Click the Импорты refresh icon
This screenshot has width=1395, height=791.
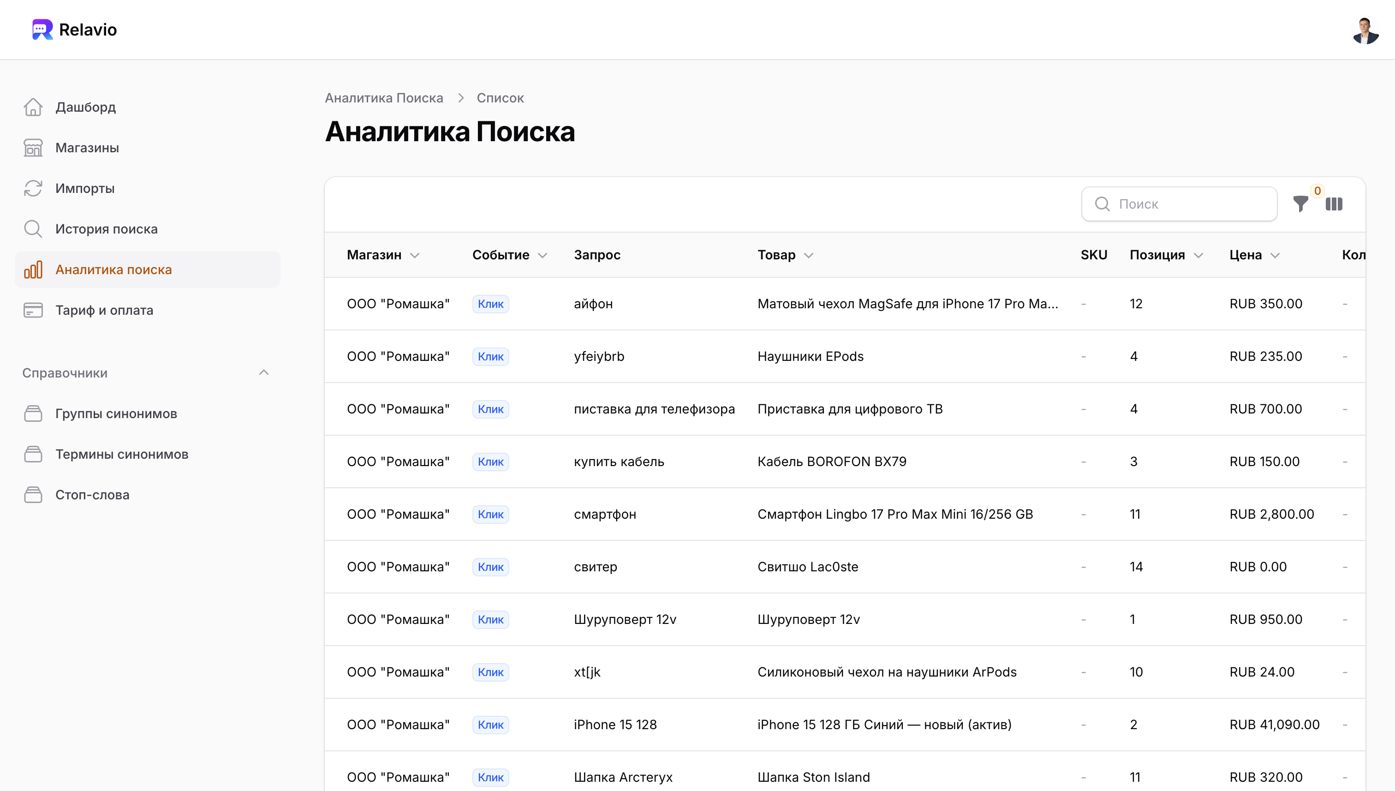coord(33,188)
